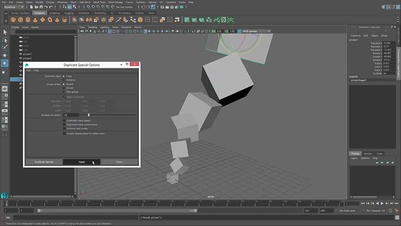Create a polygon sphere from the shelf

pos(13,19)
